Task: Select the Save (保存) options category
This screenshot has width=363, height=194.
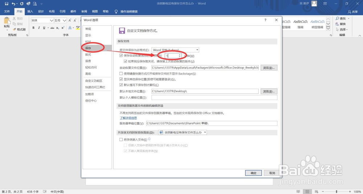Action: pyautogui.click(x=97, y=48)
